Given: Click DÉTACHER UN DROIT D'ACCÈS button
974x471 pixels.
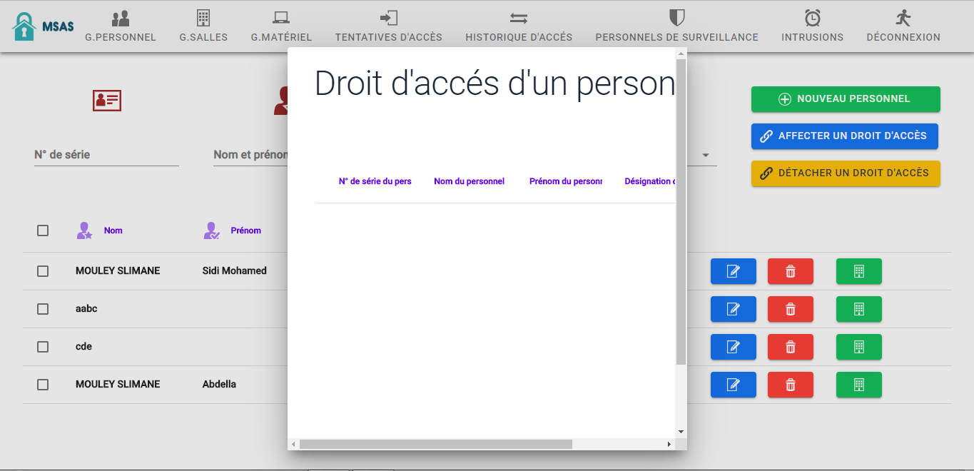Looking at the screenshot, I should coord(846,173).
